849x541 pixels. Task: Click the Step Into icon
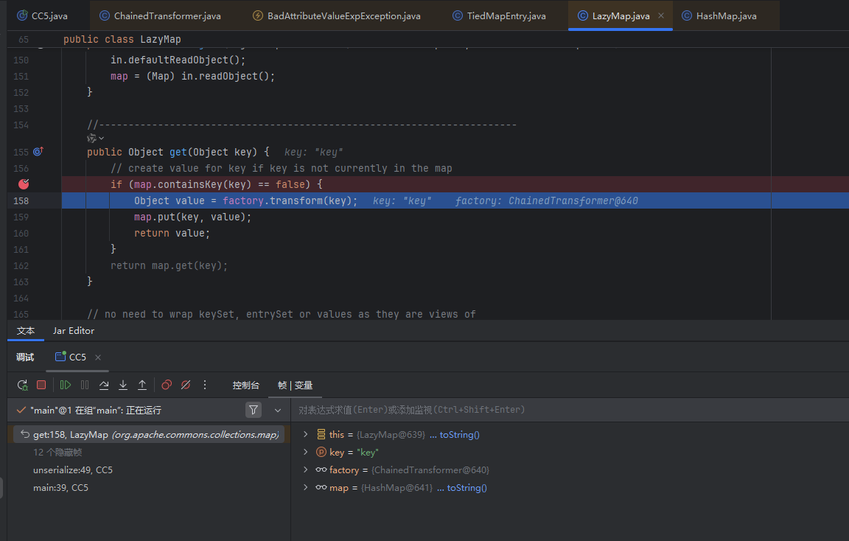point(123,385)
